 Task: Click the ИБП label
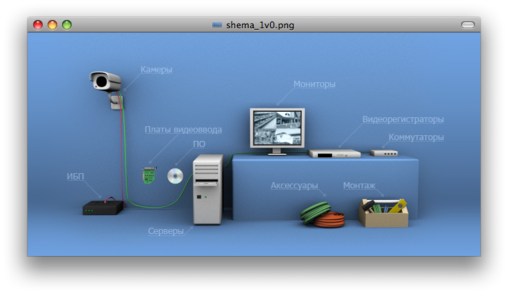tap(76, 177)
